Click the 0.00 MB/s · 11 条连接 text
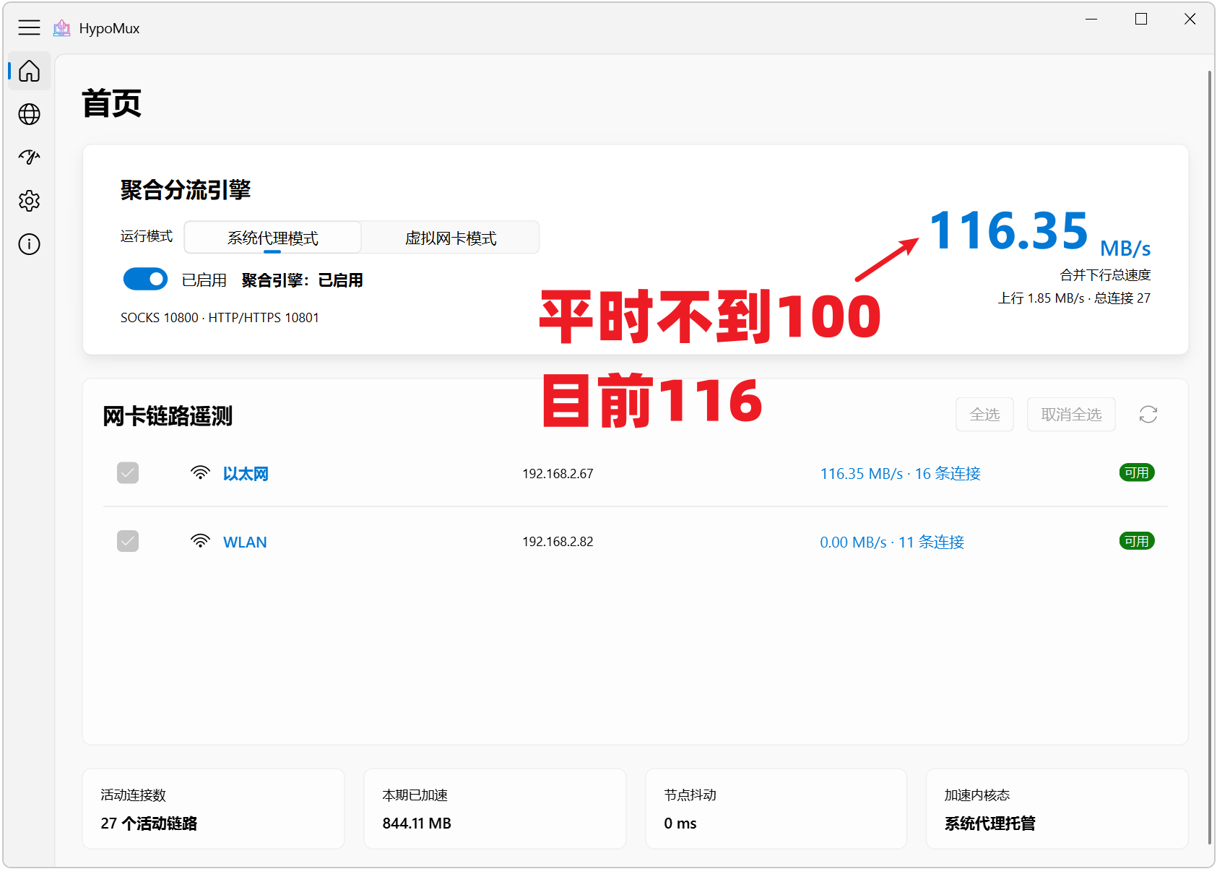Image resolution: width=1217 pixels, height=869 pixels. [x=892, y=542]
